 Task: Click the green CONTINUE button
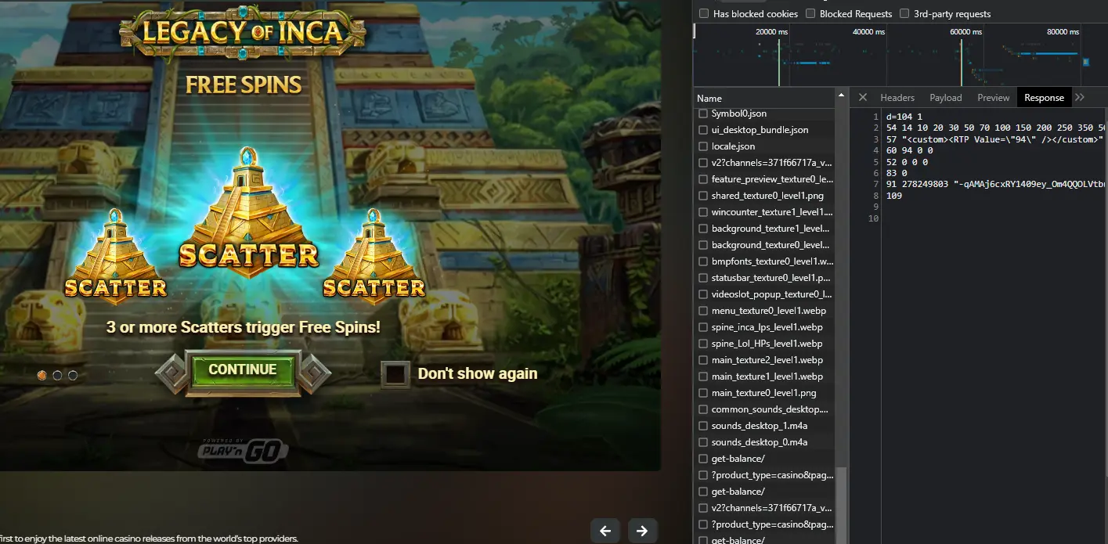point(243,370)
